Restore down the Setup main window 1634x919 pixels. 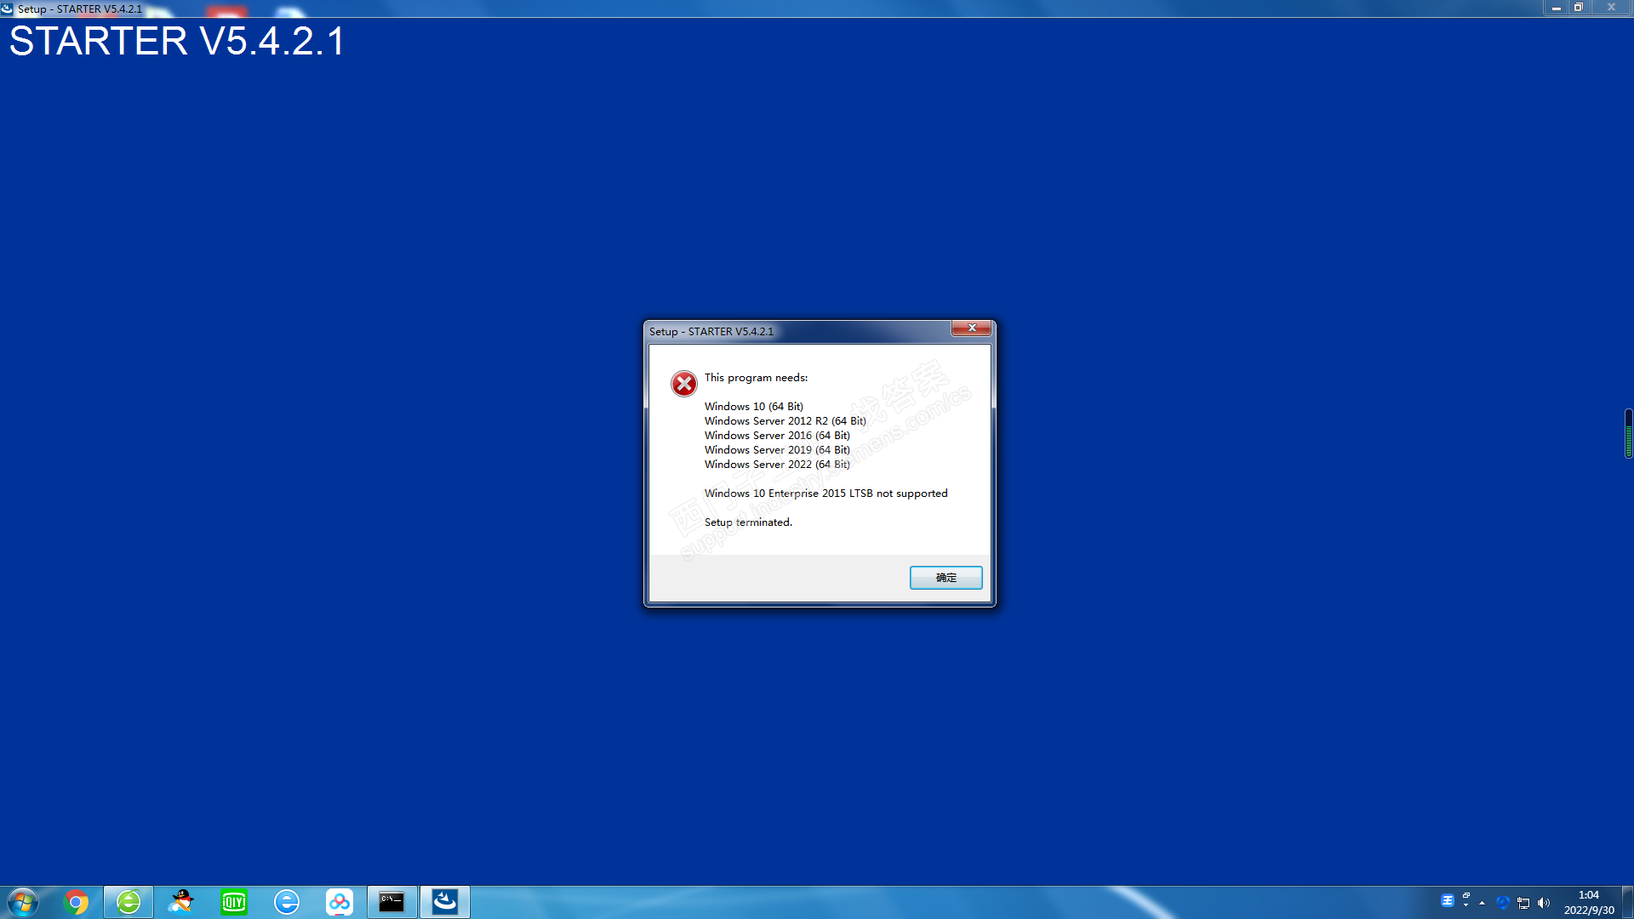[1578, 8]
